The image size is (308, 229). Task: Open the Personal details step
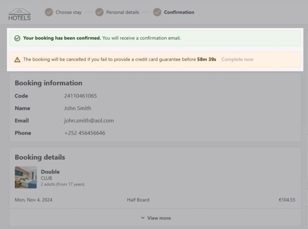(122, 12)
